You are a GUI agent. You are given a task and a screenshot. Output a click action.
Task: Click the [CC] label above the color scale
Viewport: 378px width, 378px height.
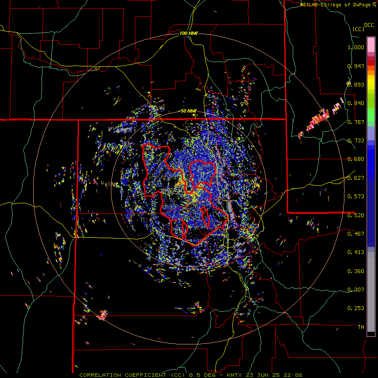pos(358,29)
